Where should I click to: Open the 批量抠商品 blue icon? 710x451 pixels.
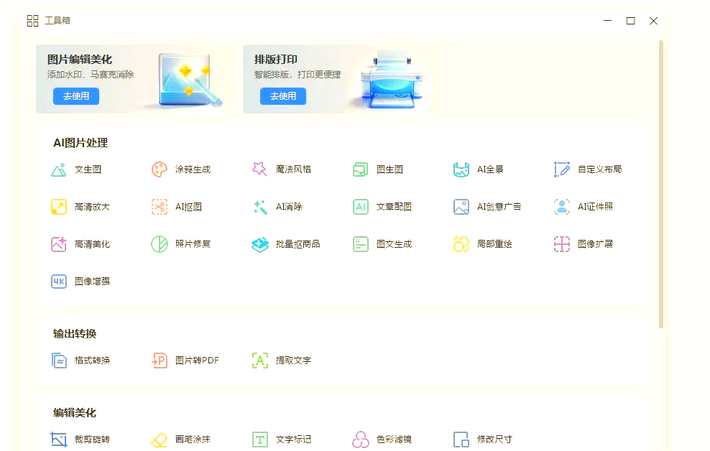click(x=260, y=244)
